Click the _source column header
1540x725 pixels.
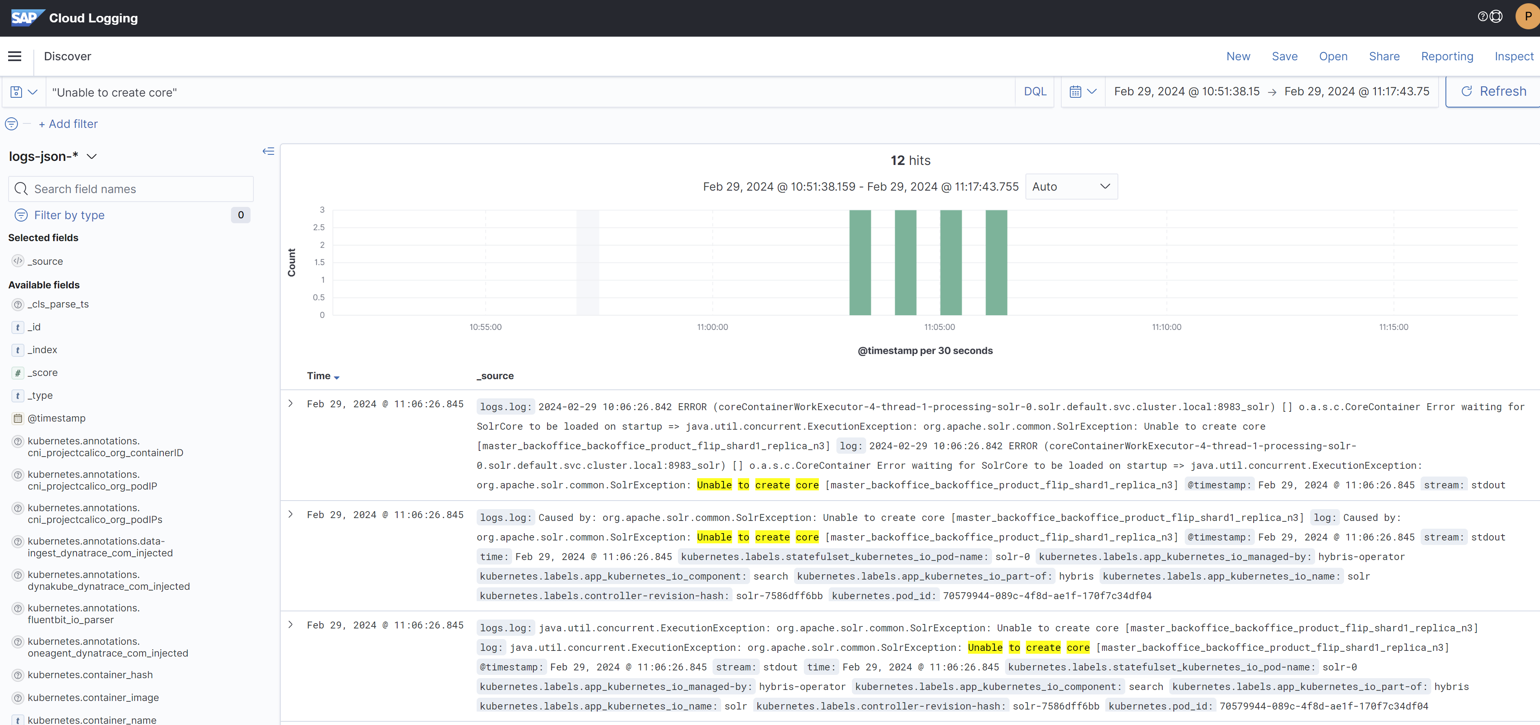[x=495, y=376]
